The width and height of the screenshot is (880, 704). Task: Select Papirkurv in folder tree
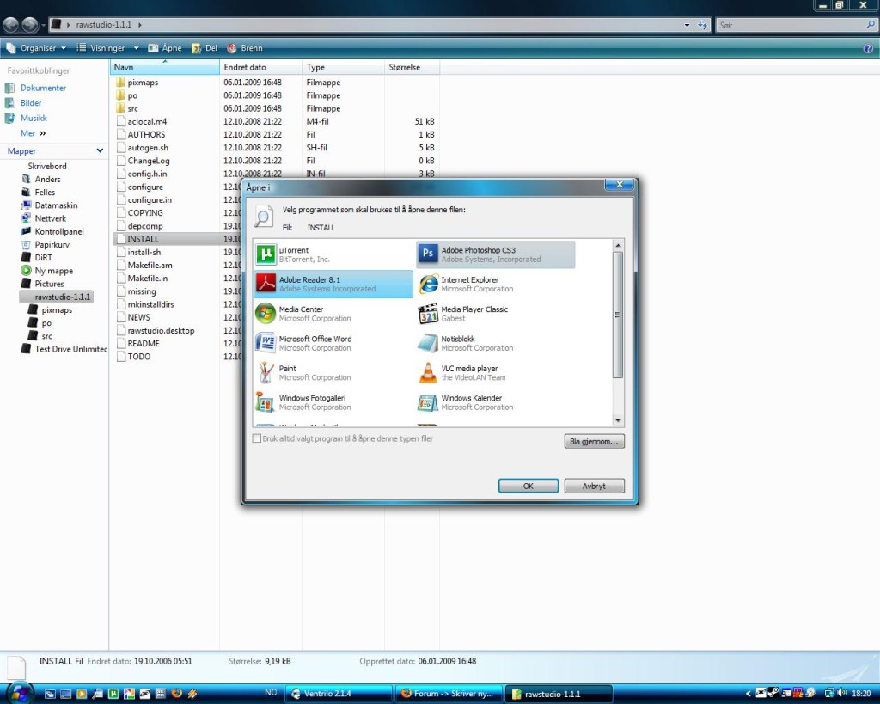click(x=52, y=245)
